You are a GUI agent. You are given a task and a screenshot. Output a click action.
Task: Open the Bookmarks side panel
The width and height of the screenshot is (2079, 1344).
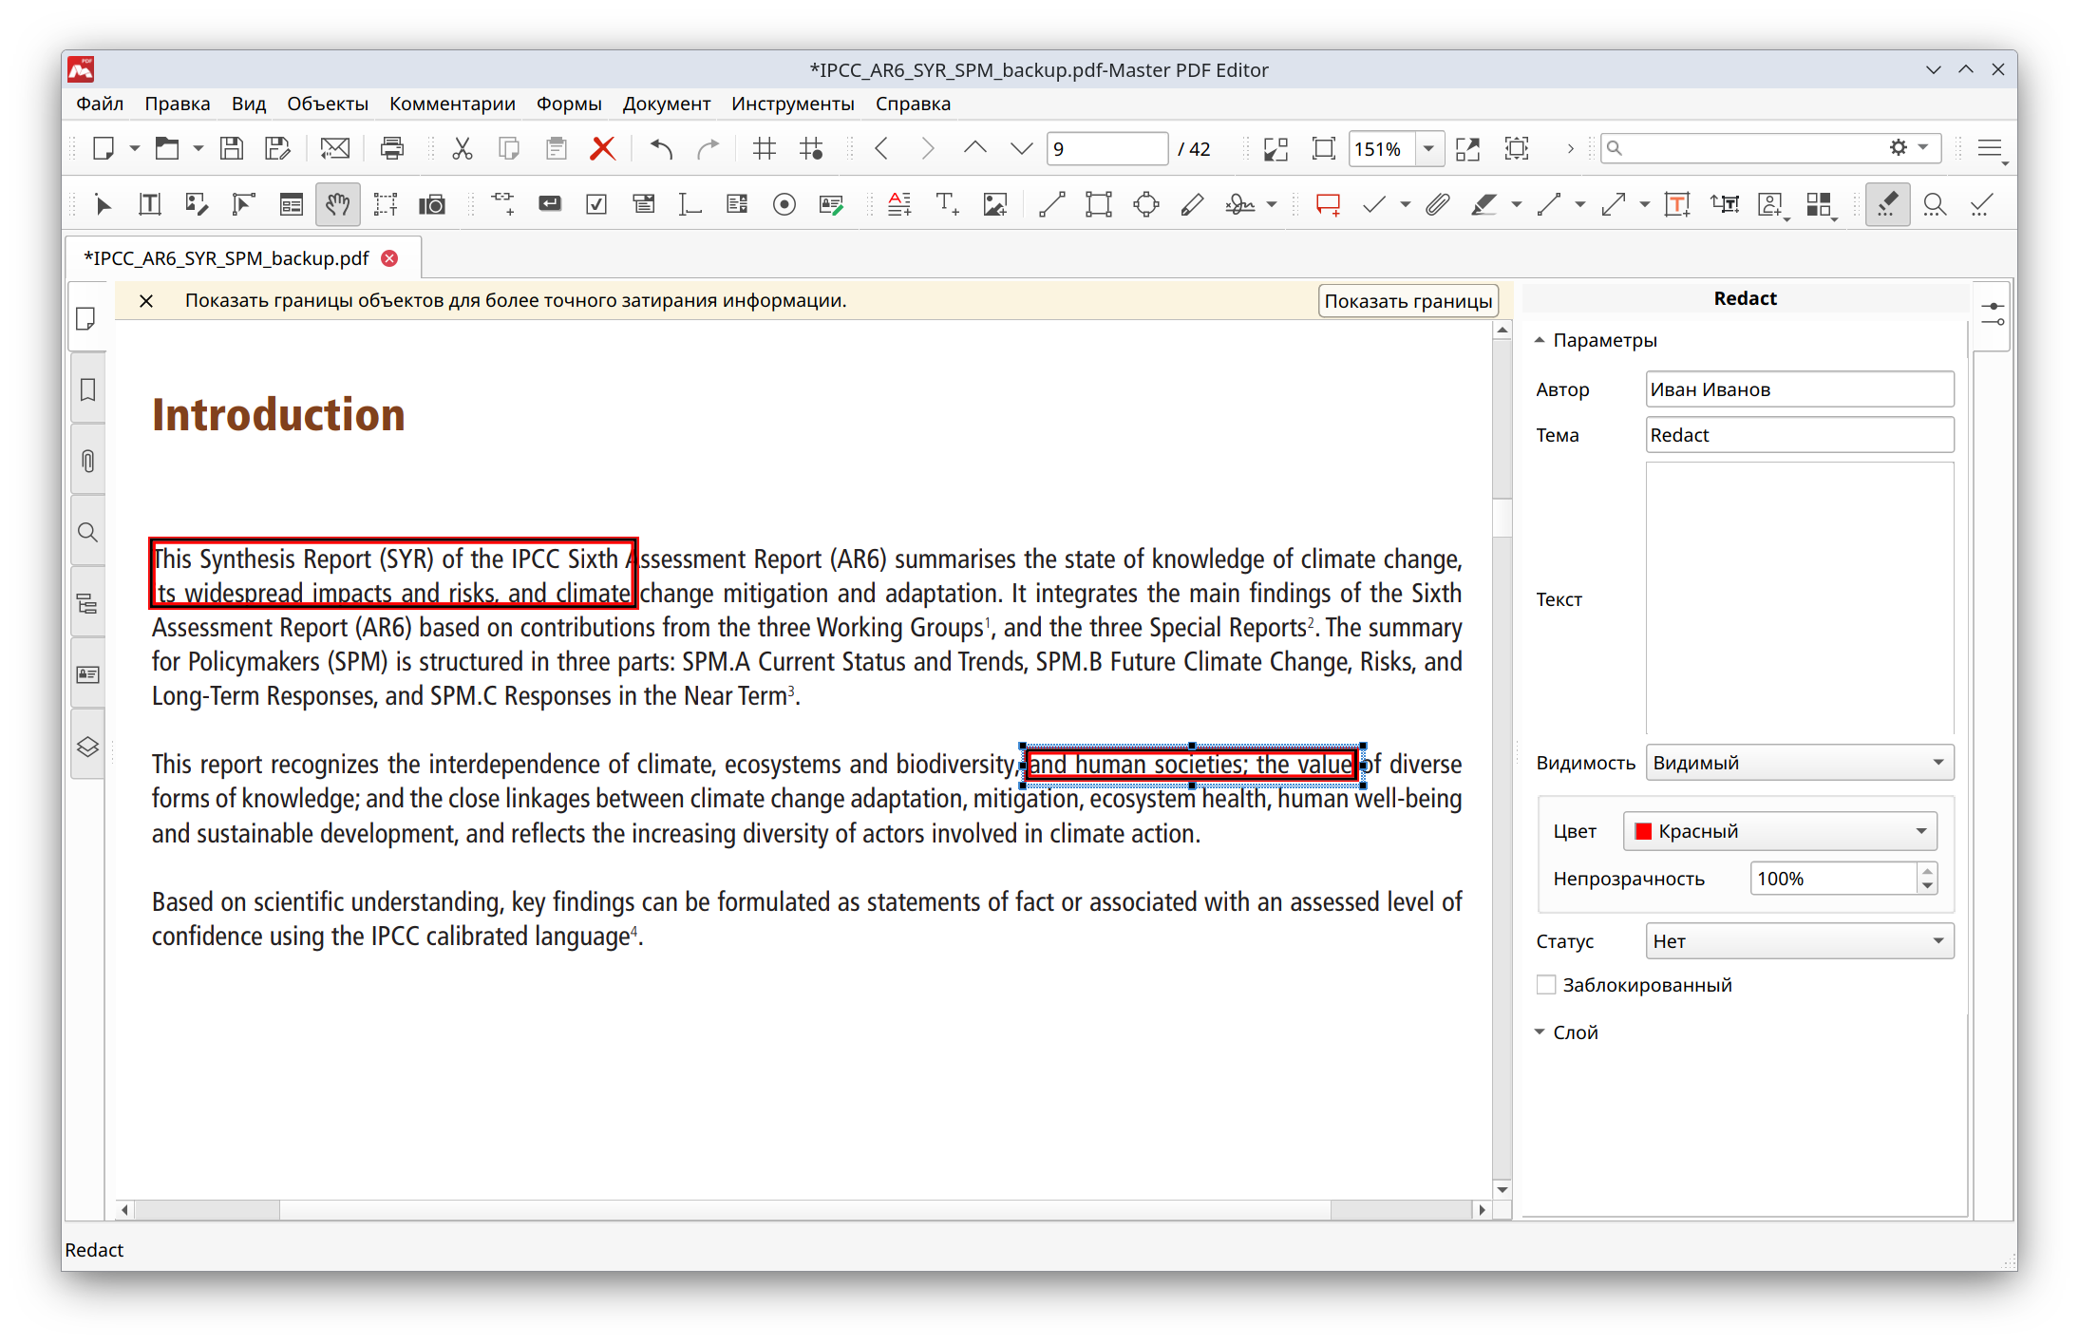coord(87,389)
